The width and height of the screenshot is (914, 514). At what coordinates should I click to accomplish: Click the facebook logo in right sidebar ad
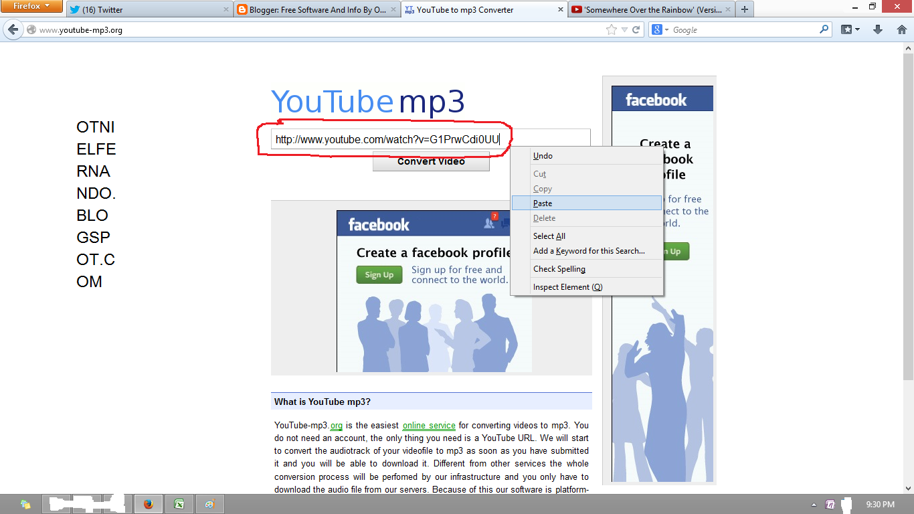pos(656,100)
